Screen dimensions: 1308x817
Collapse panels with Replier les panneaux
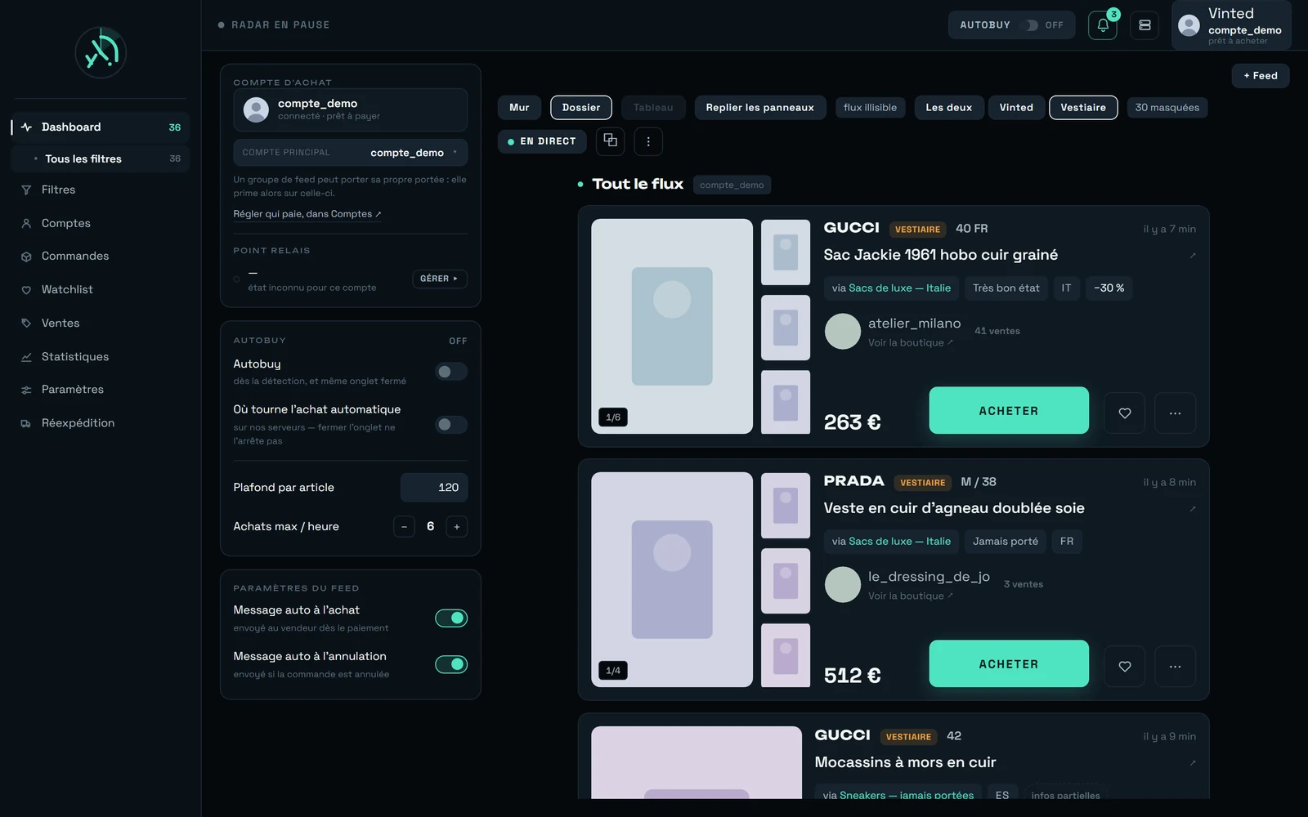coord(759,108)
